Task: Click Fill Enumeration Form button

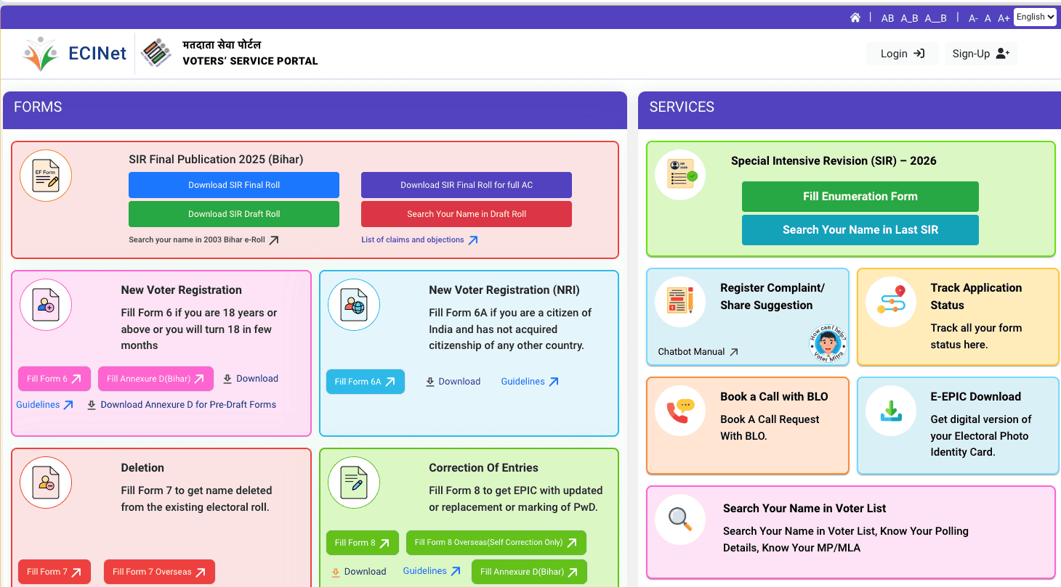Action: tap(860, 197)
